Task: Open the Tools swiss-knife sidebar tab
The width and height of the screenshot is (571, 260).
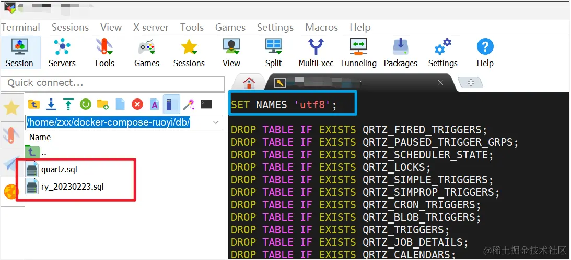Action: coord(11,135)
